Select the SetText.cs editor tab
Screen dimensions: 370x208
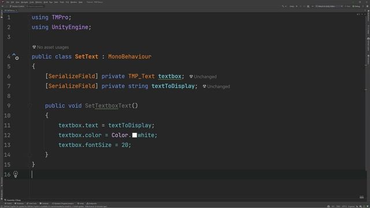click(10, 10)
